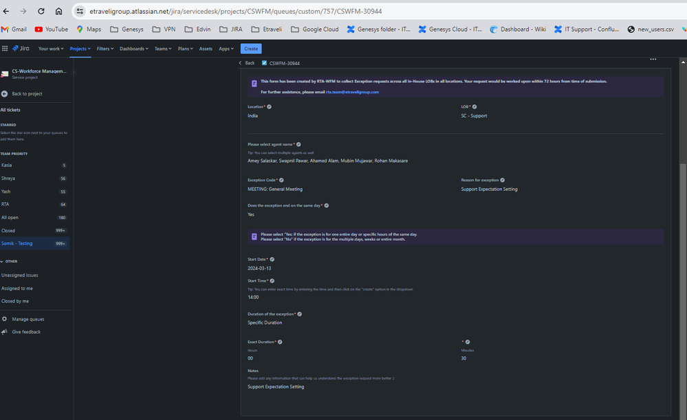This screenshot has width=687, height=420.
Task: Open the Dashboards menu
Action: click(x=134, y=49)
